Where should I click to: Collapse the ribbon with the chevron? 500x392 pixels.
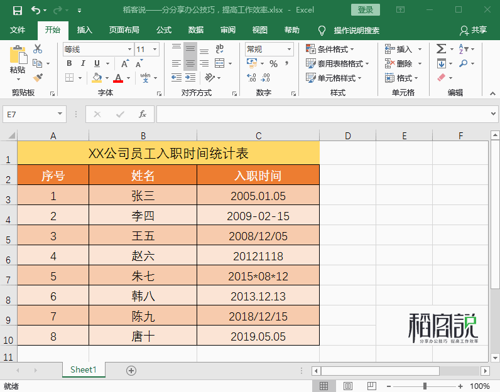(492, 93)
